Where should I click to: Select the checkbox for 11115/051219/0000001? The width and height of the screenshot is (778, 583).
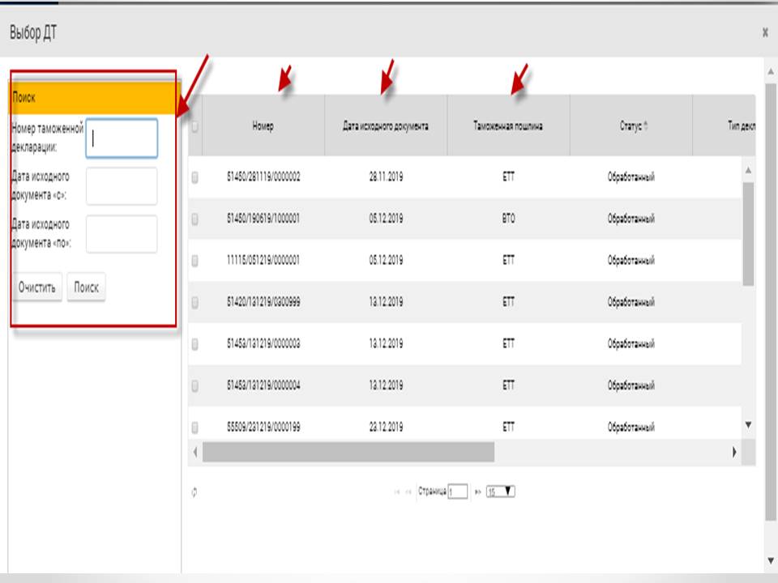[x=194, y=261]
